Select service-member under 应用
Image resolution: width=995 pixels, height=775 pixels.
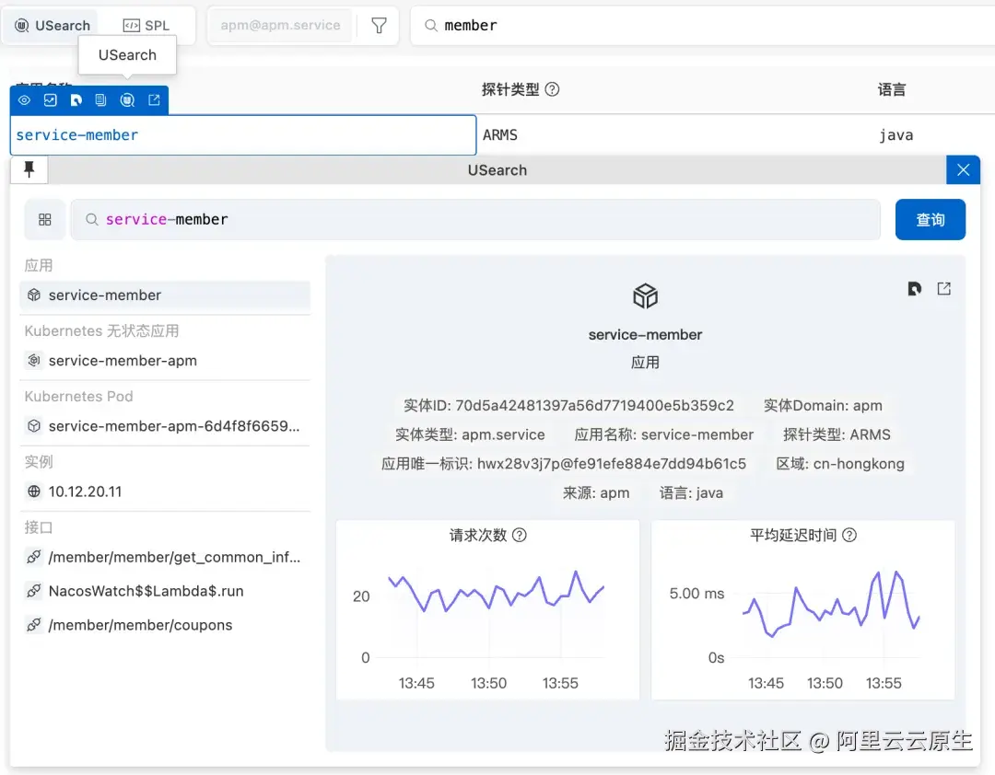pyautogui.click(x=165, y=295)
